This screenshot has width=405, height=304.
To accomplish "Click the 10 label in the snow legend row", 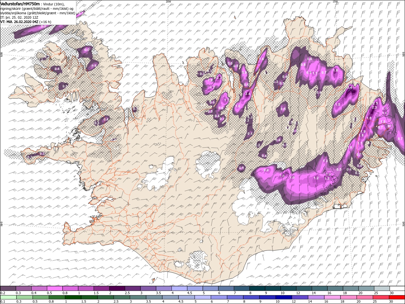I will tap(282, 293).
